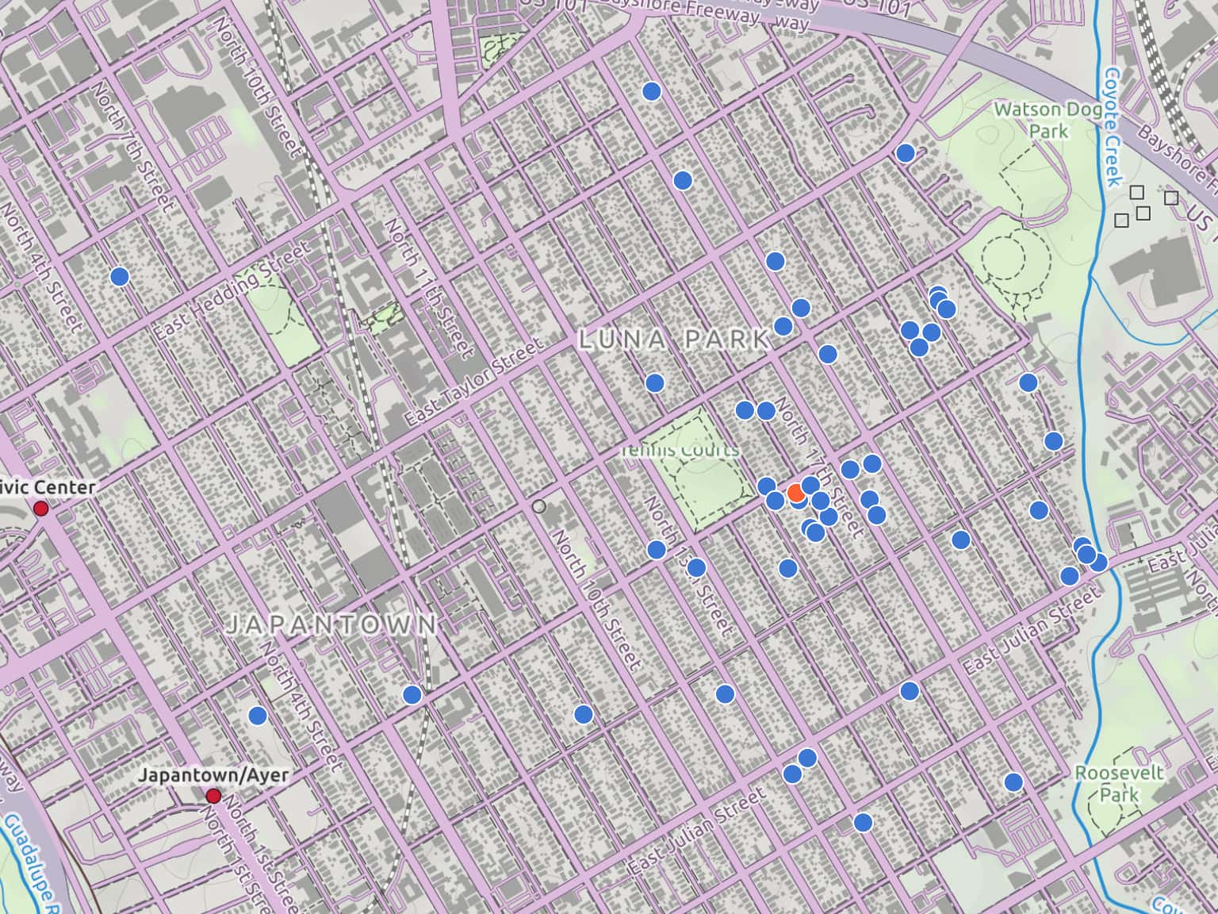Select the blue marker beside North 7th Street
1218x914 pixels.
pos(120,276)
